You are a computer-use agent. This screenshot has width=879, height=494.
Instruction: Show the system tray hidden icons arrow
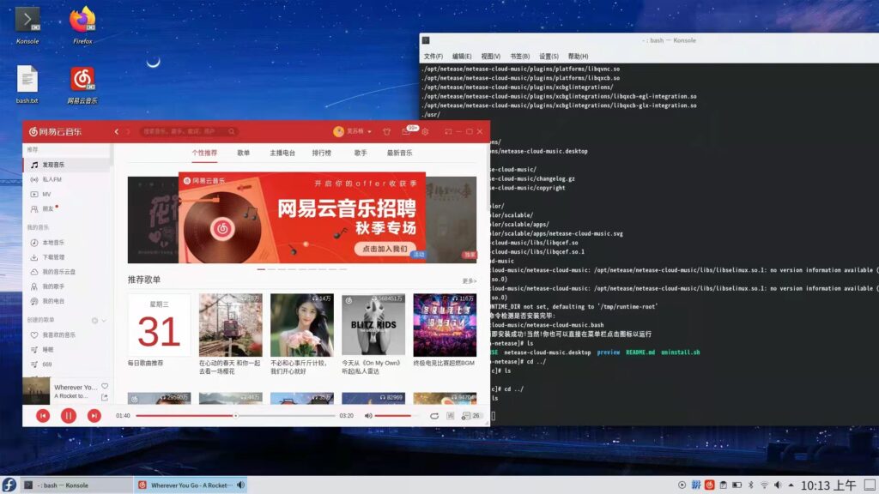click(x=791, y=485)
